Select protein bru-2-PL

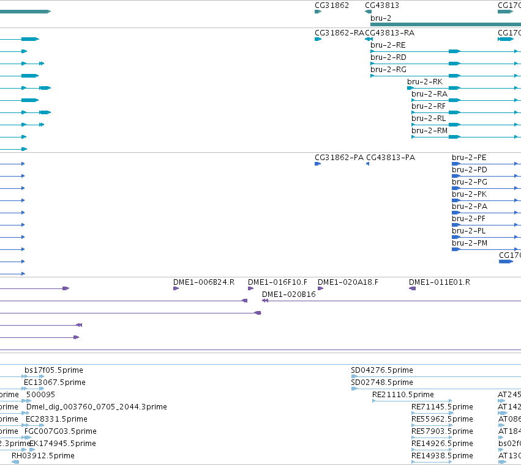[468, 231]
